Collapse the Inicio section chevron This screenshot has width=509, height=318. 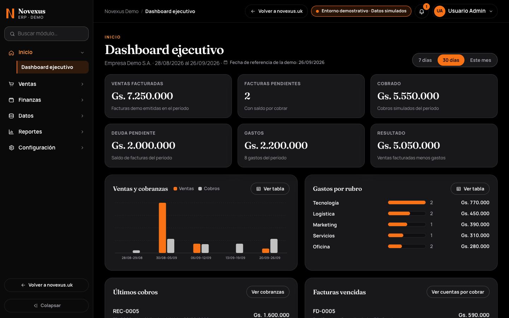tap(82, 53)
